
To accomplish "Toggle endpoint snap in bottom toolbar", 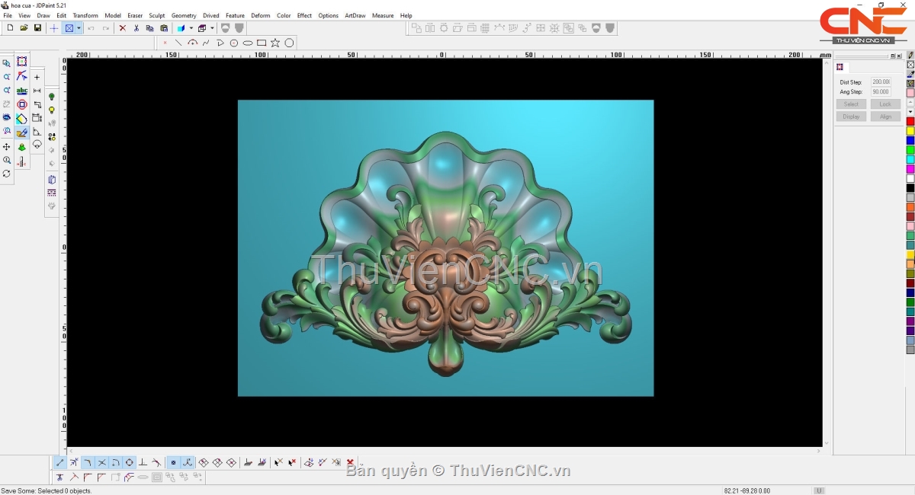I will click(x=60, y=462).
